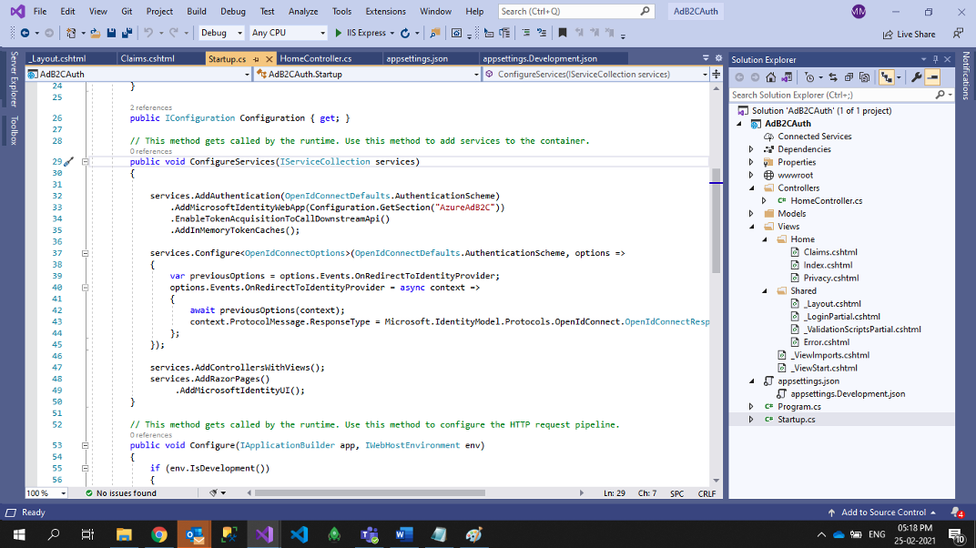The height and width of the screenshot is (548, 976).
Task: Expand the Controllers folder in Solution Explorer
Action: point(751,188)
